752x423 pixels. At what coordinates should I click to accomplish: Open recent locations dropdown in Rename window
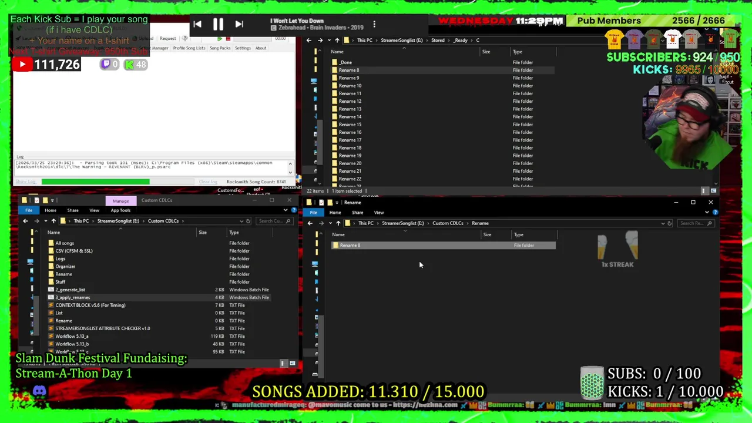coord(330,223)
